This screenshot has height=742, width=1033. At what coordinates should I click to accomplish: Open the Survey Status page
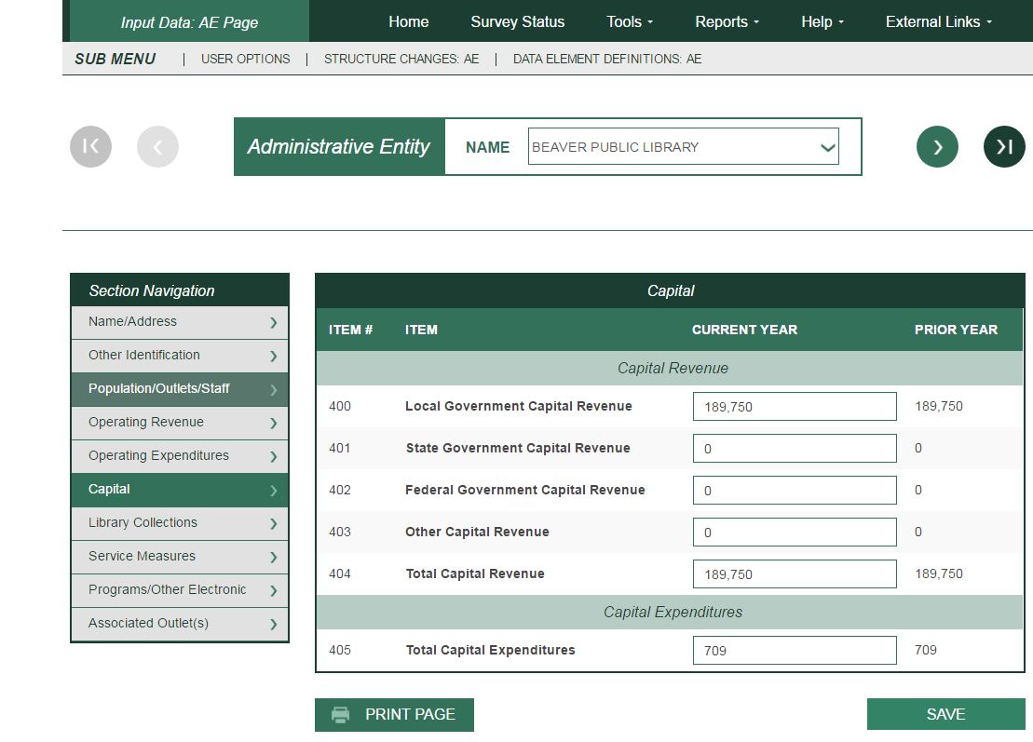click(x=517, y=21)
